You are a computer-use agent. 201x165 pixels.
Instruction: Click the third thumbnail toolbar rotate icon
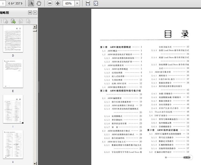click(21, 21)
